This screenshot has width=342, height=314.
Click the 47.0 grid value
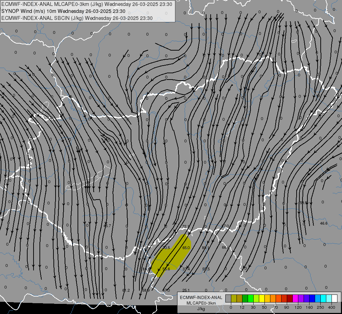(166, 290)
